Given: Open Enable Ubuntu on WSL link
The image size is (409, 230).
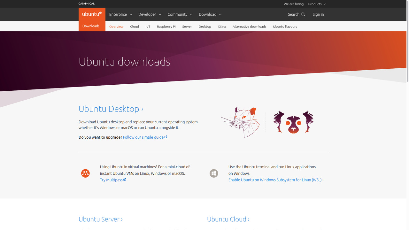Looking at the screenshot, I should (276, 180).
